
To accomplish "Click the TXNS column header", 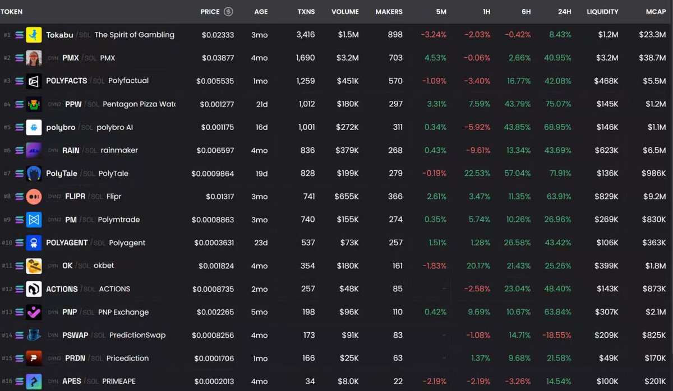I will 306,12.
